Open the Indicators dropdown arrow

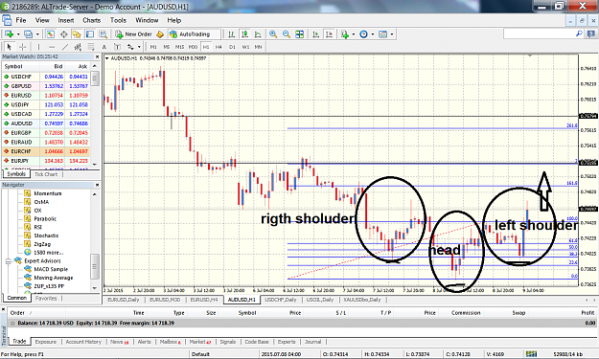pyautogui.click(x=354, y=34)
